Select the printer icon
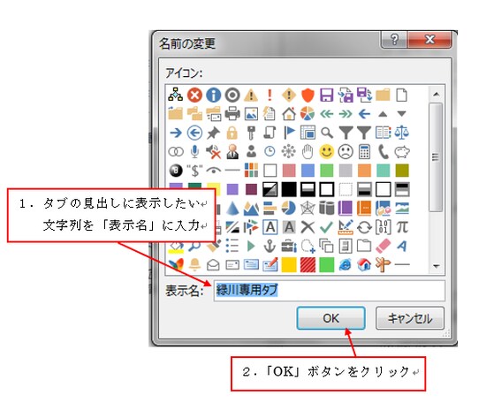486x411 pixels. (x=232, y=114)
